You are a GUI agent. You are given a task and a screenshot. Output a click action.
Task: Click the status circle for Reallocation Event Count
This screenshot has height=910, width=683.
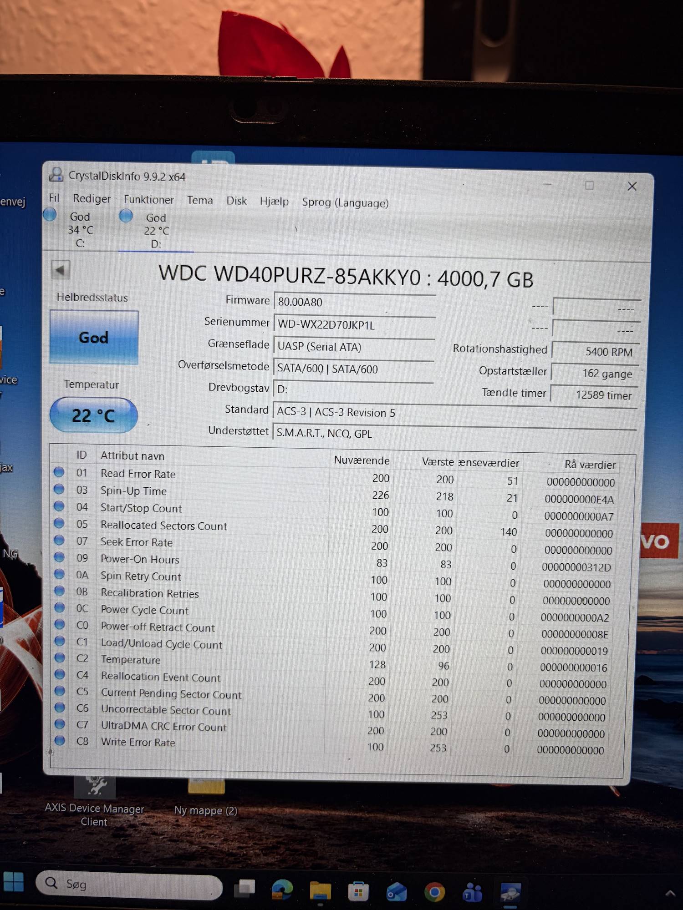pyautogui.click(x=60, y=674)
